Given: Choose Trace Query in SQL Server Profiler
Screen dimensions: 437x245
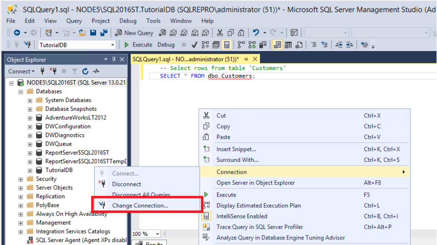Looking at the screenshot, I should tap(305, 227).
